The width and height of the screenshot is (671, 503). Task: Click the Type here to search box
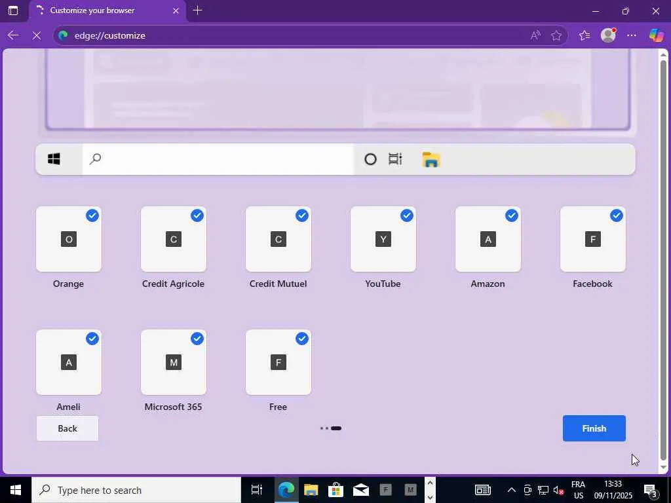[x=136, y=490]
